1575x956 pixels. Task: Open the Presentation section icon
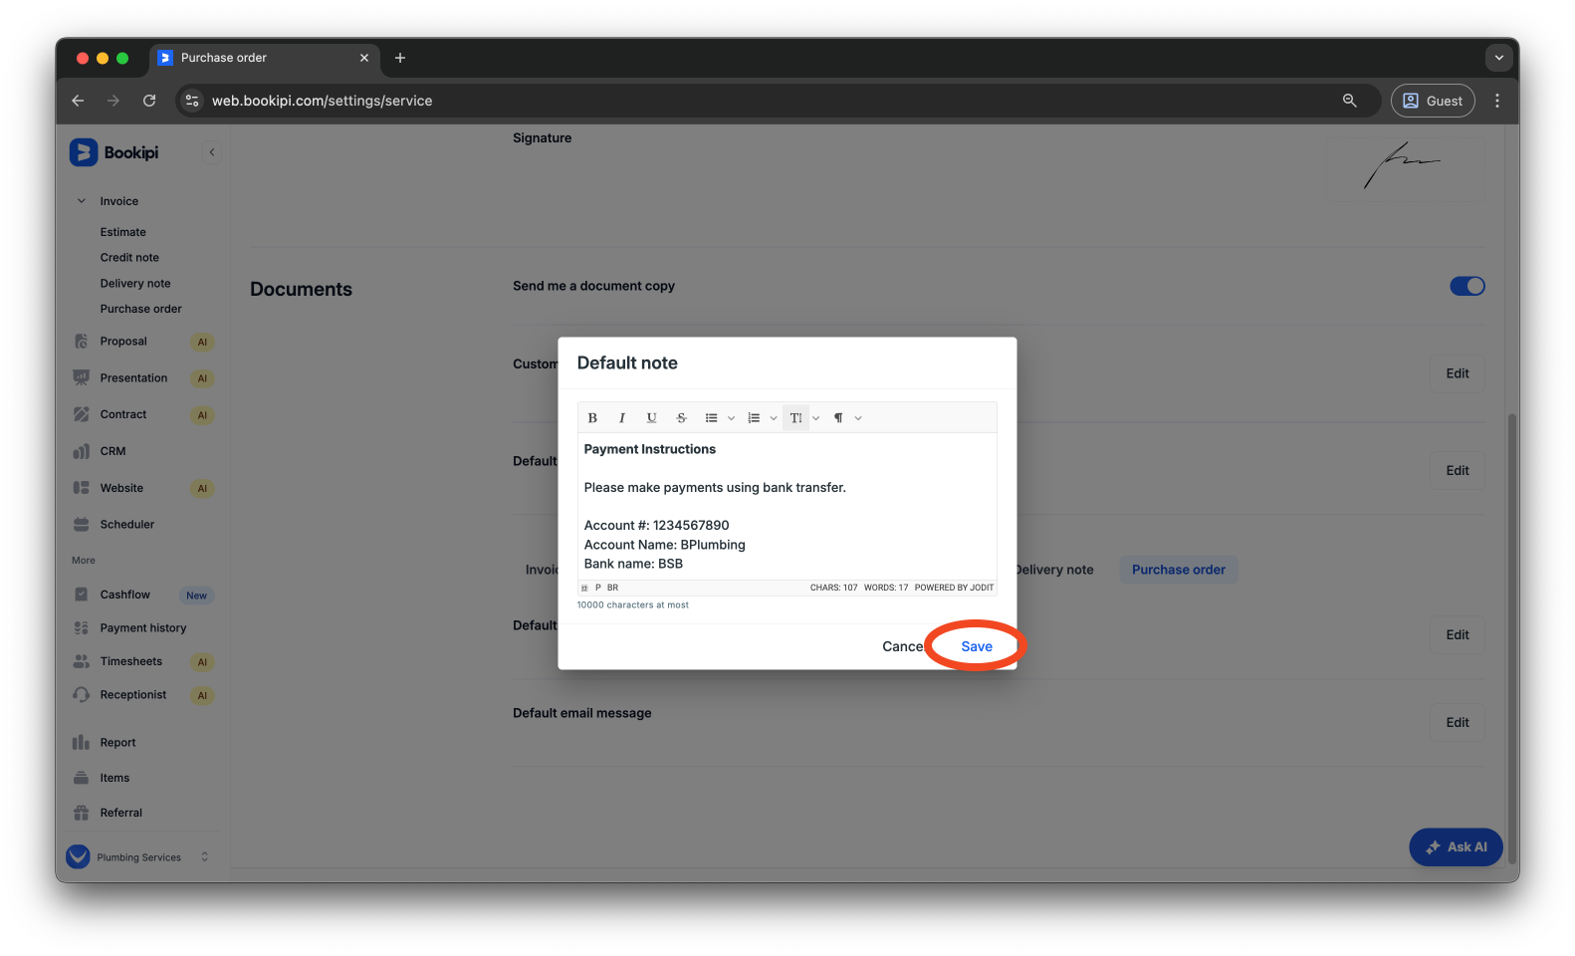tap(82, 378)
